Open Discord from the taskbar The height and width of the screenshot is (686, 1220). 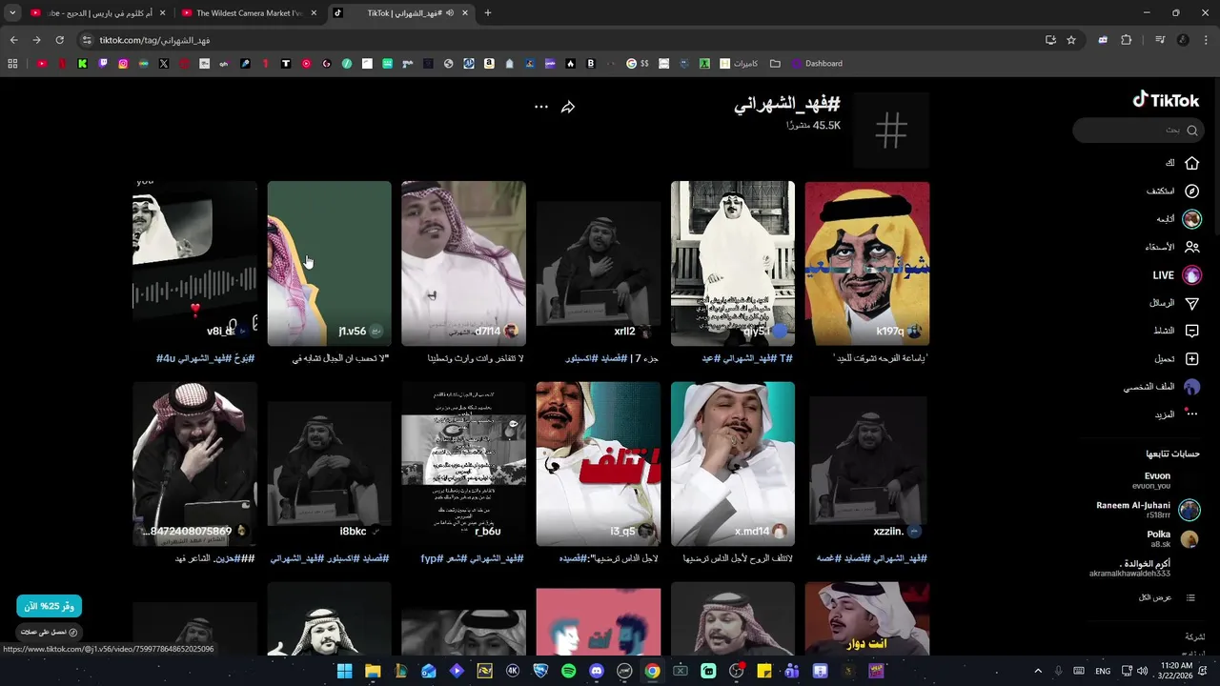(597, 671)
